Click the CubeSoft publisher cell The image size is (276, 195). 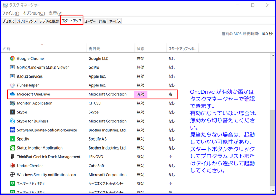pyautogui.click(x=97, y=166)
